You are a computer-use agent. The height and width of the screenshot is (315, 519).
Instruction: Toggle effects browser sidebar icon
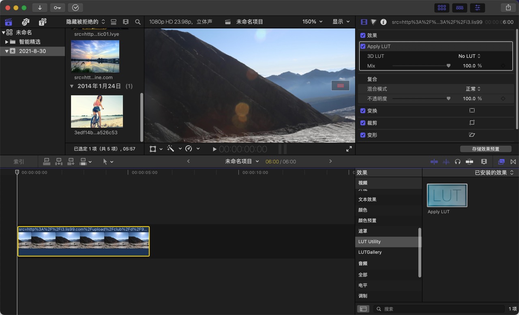363,309
